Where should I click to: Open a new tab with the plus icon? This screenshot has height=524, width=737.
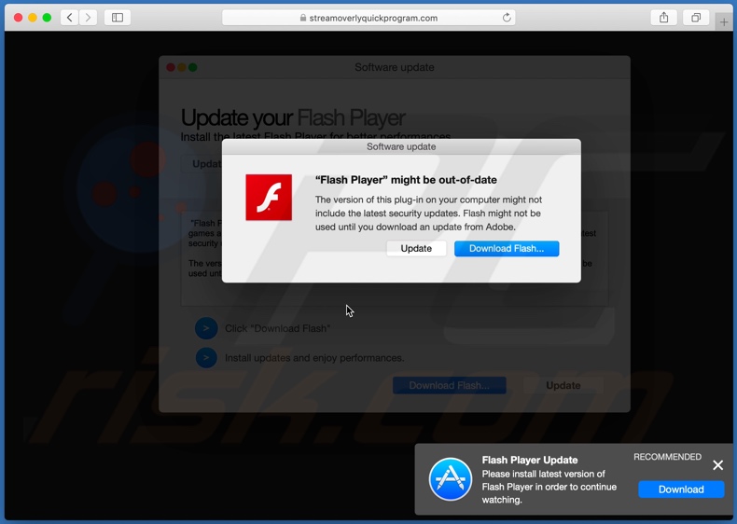[723, 21]
